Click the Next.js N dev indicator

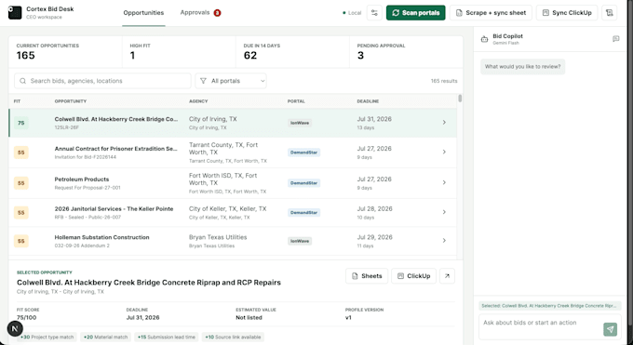(x=15, y=328)
